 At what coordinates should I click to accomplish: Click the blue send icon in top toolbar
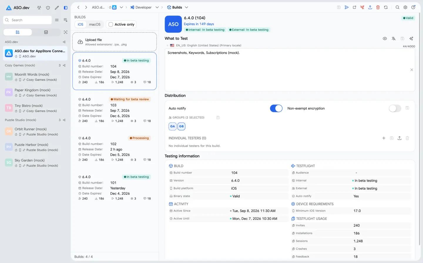click(347, 7)
